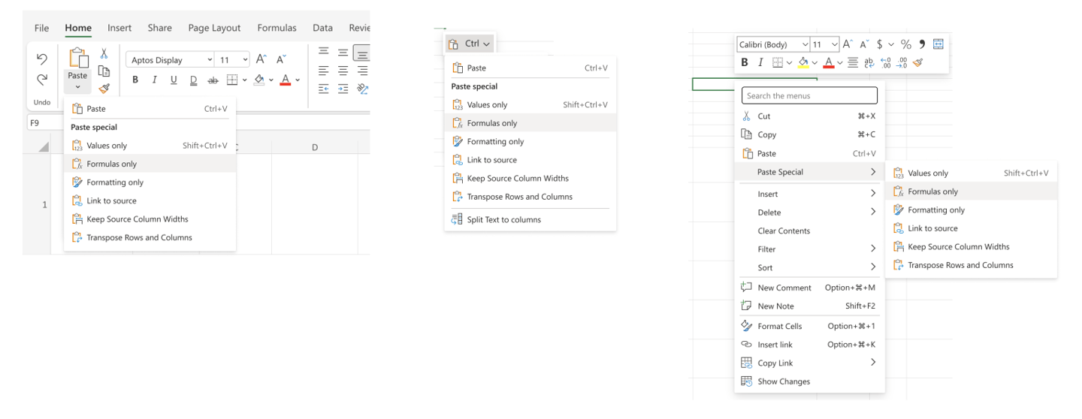Click the Cut scissors icon in ribbon
Viewport: 1082px width, 419px height.
pos(104,53)
